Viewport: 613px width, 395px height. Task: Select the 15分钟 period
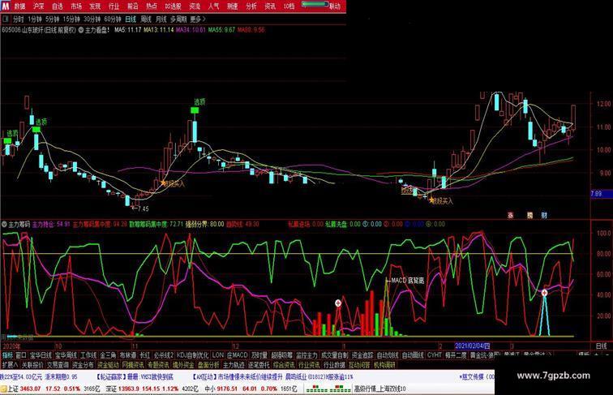pyautogui.click(x=71, y=19)
